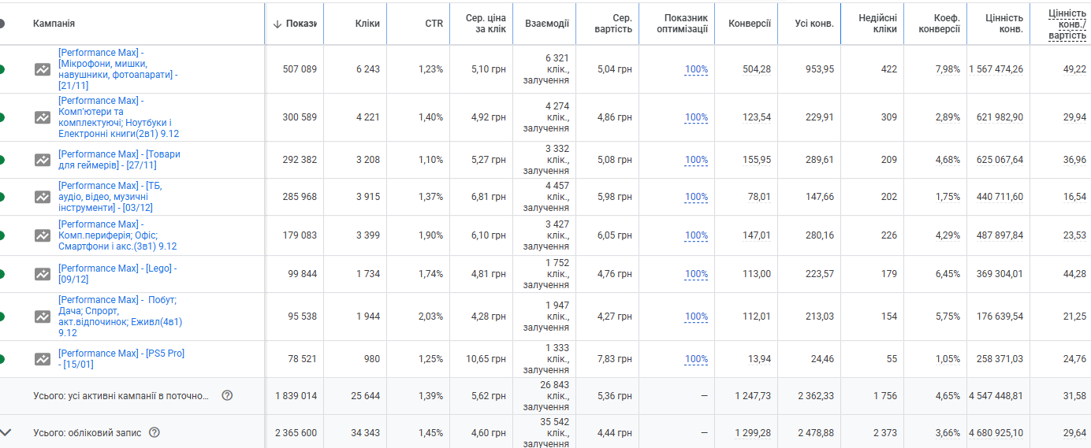Click the Performance Max icon for Lego campaign
This screenshot has height=448, width=1091.
tap(43, 274)
